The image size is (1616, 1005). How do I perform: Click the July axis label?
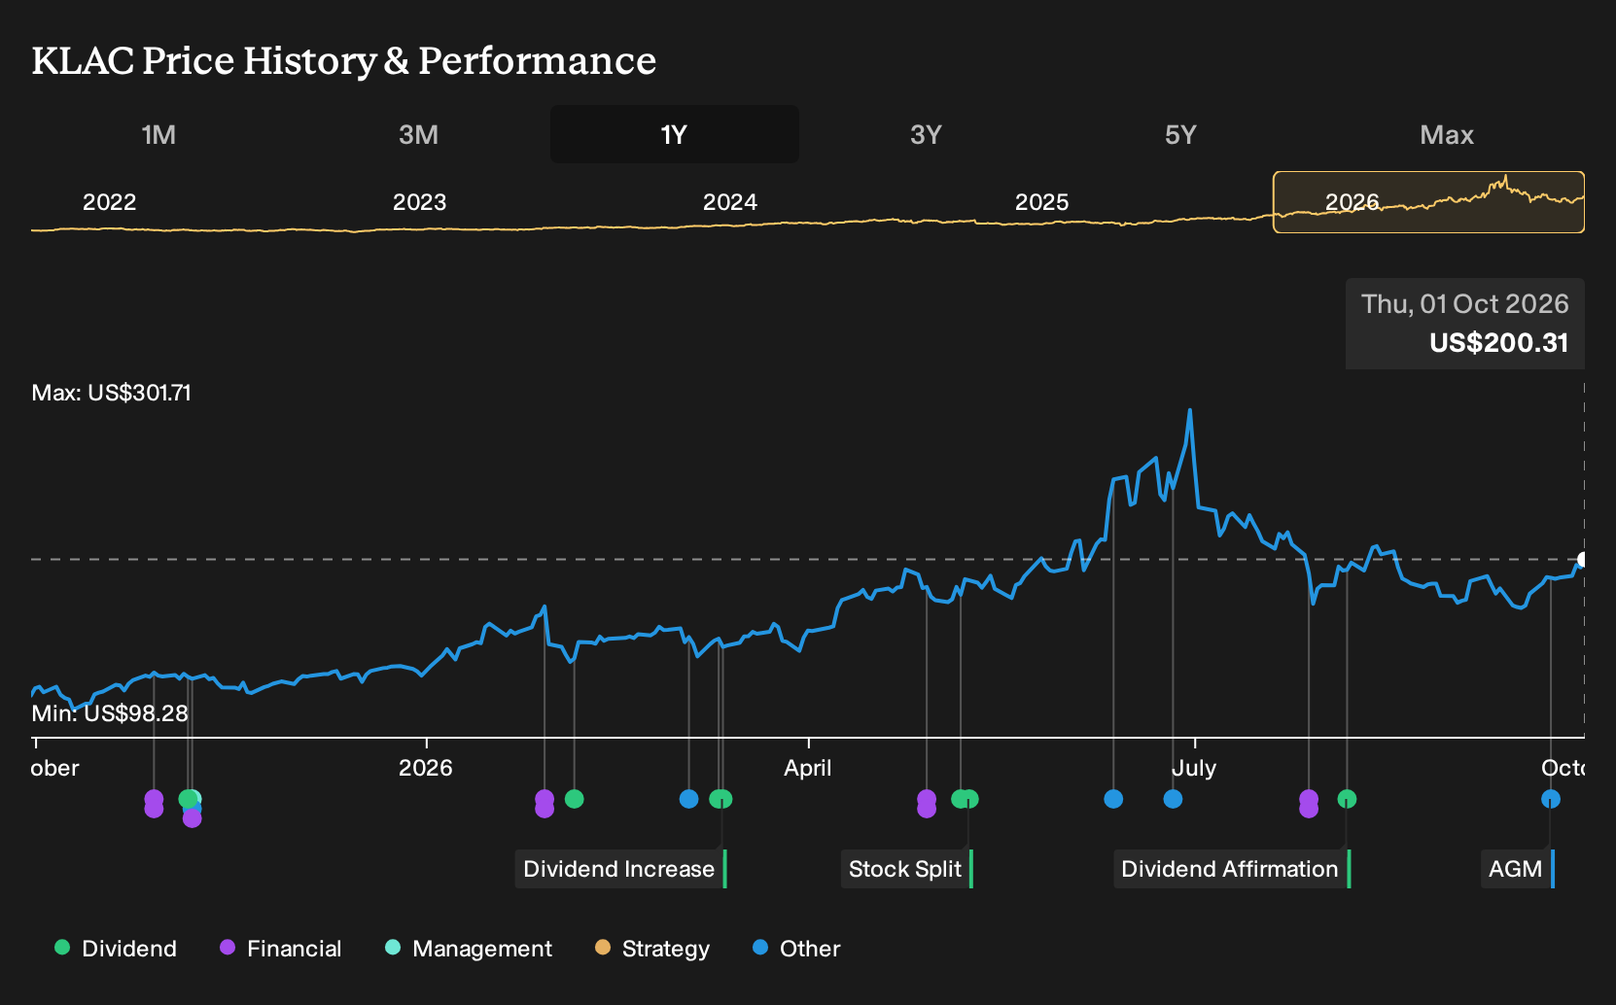click(x=1193, y=768)
